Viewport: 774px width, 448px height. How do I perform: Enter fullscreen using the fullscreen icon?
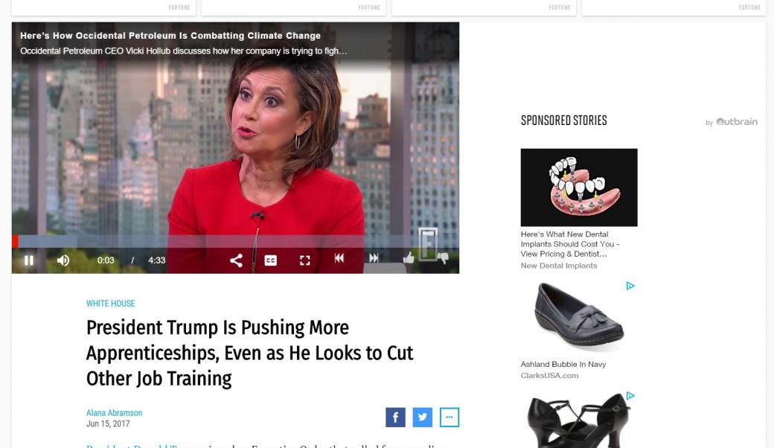click(x=305, y=260)
